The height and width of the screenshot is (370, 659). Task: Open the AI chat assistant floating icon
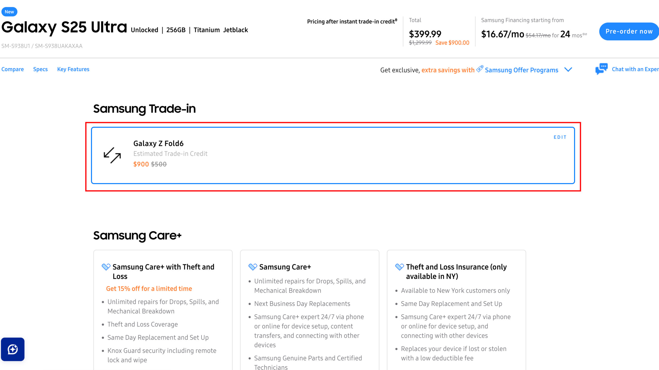click(13, 349)
